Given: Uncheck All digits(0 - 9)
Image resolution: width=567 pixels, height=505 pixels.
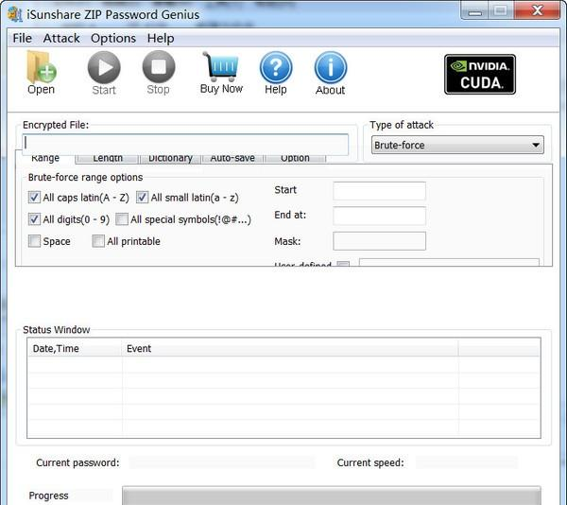Looking at the screenshot, I should pos(34,219).
